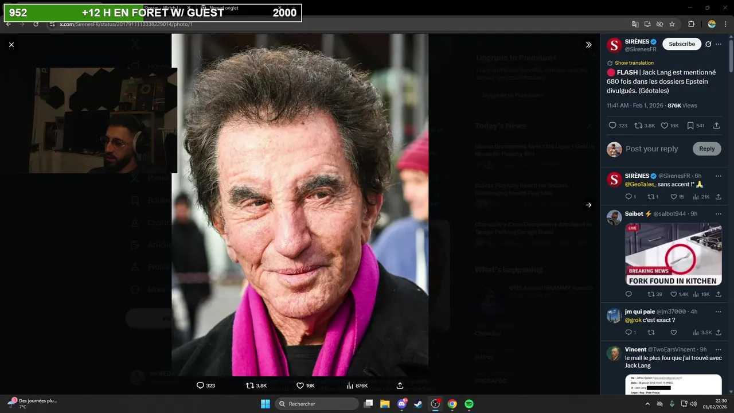This screenshot has height=413, width=734.
Task: Open more options on Saibot's reply
Action: [719, 213]
